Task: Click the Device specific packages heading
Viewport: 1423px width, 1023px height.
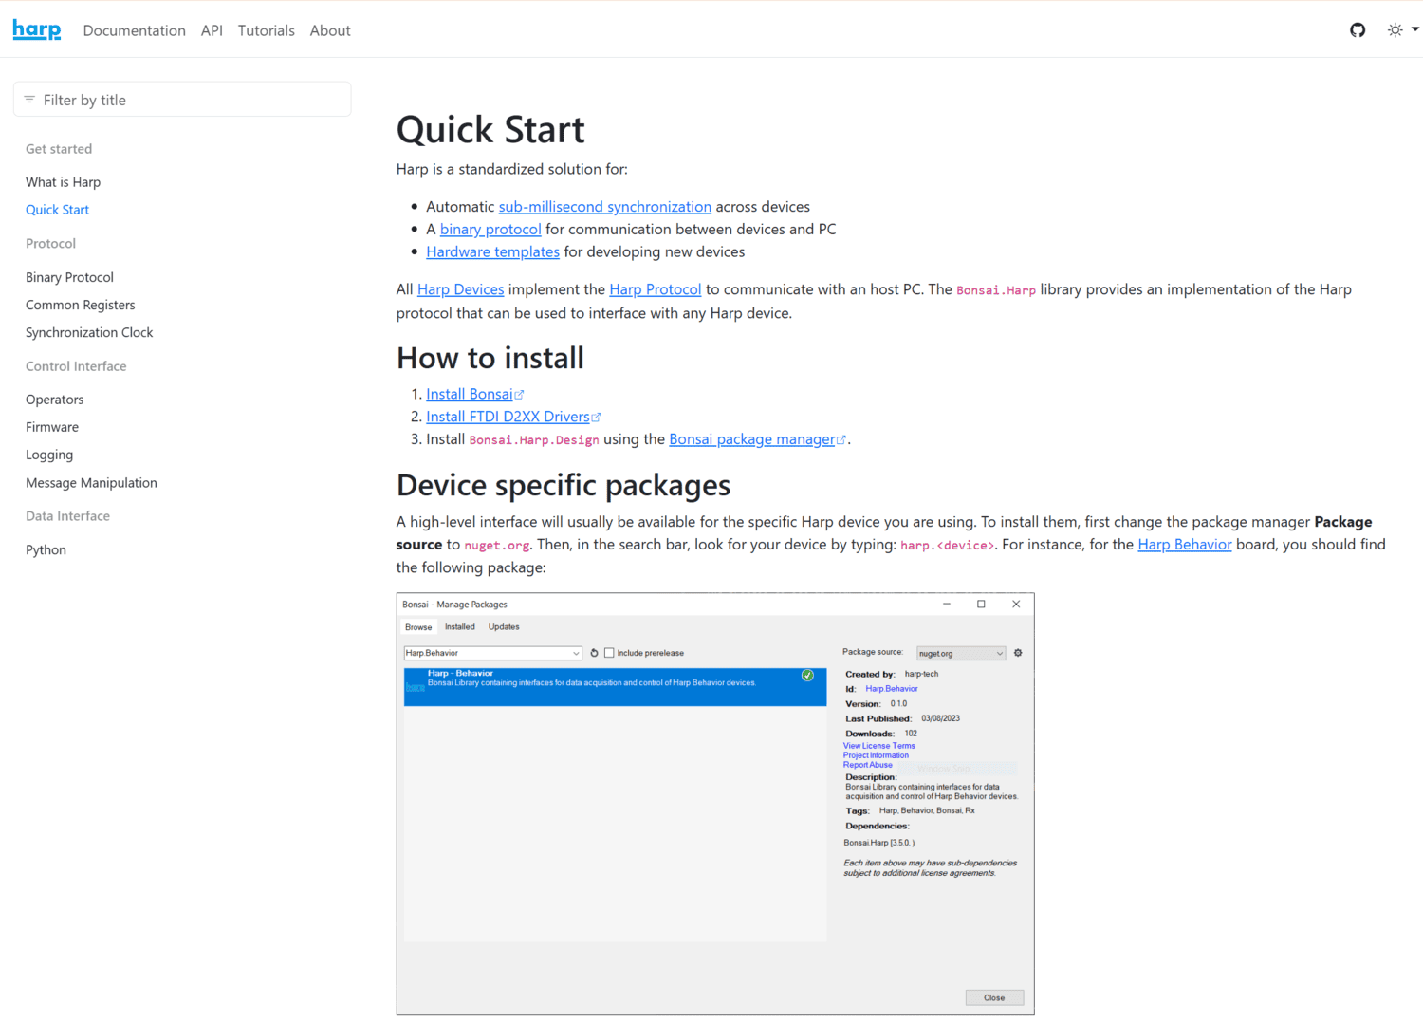Action: tap(564, 486)
